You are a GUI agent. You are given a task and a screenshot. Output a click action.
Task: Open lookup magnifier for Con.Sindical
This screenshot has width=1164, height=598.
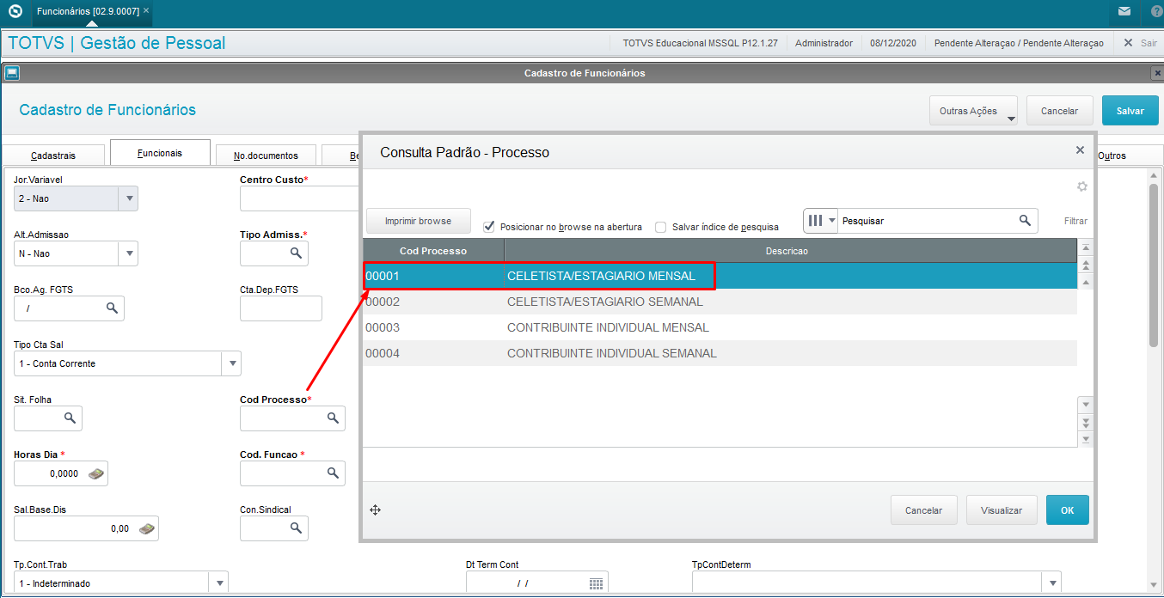296,528
